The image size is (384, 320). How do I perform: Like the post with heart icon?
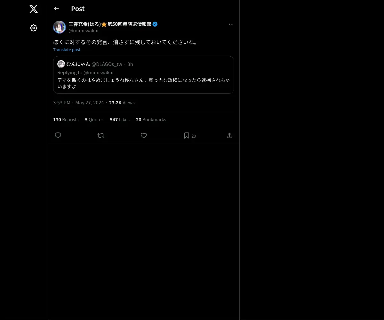point(144,135)
